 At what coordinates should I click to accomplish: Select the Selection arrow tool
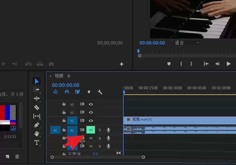click(x=37, y=81)
